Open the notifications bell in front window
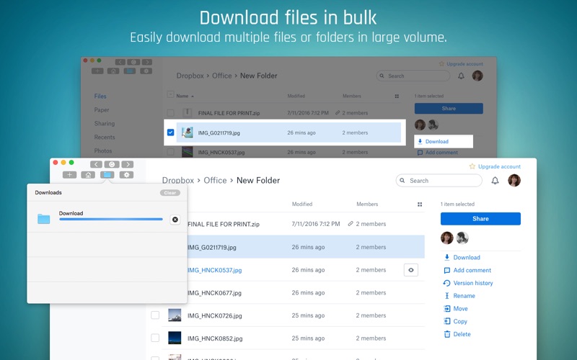577x360 pixels. pyautogui.click(x=495, y=181)
